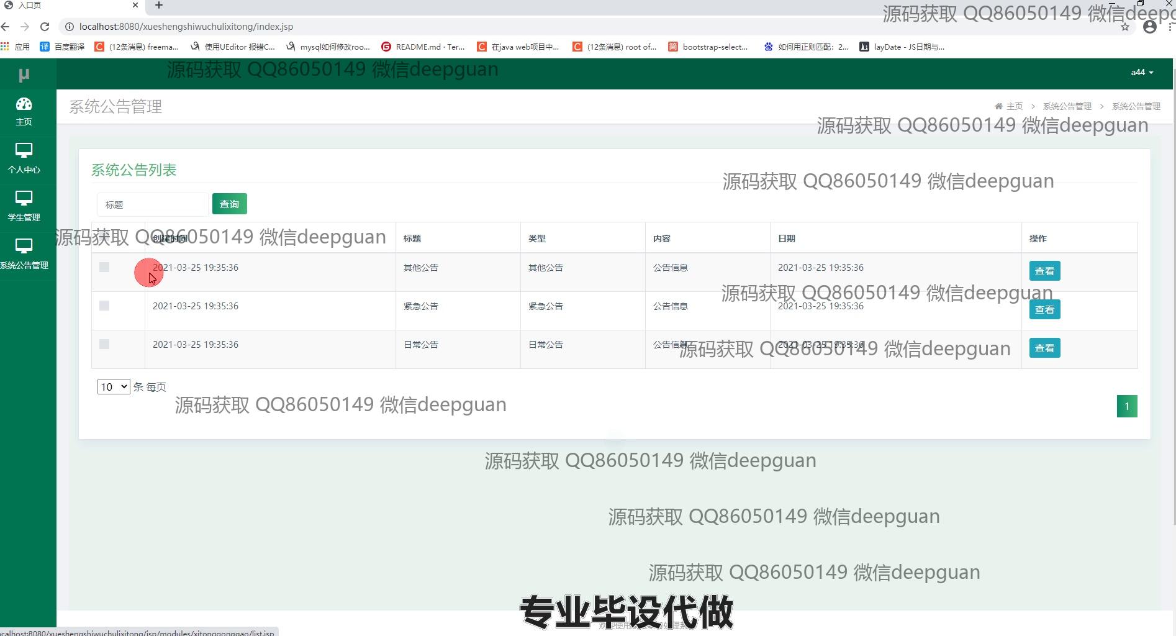The height and width of the screenshot is (636, 1176).
Task: Check the checkbox for 紧急公告 row
Action: click(104, 306)
